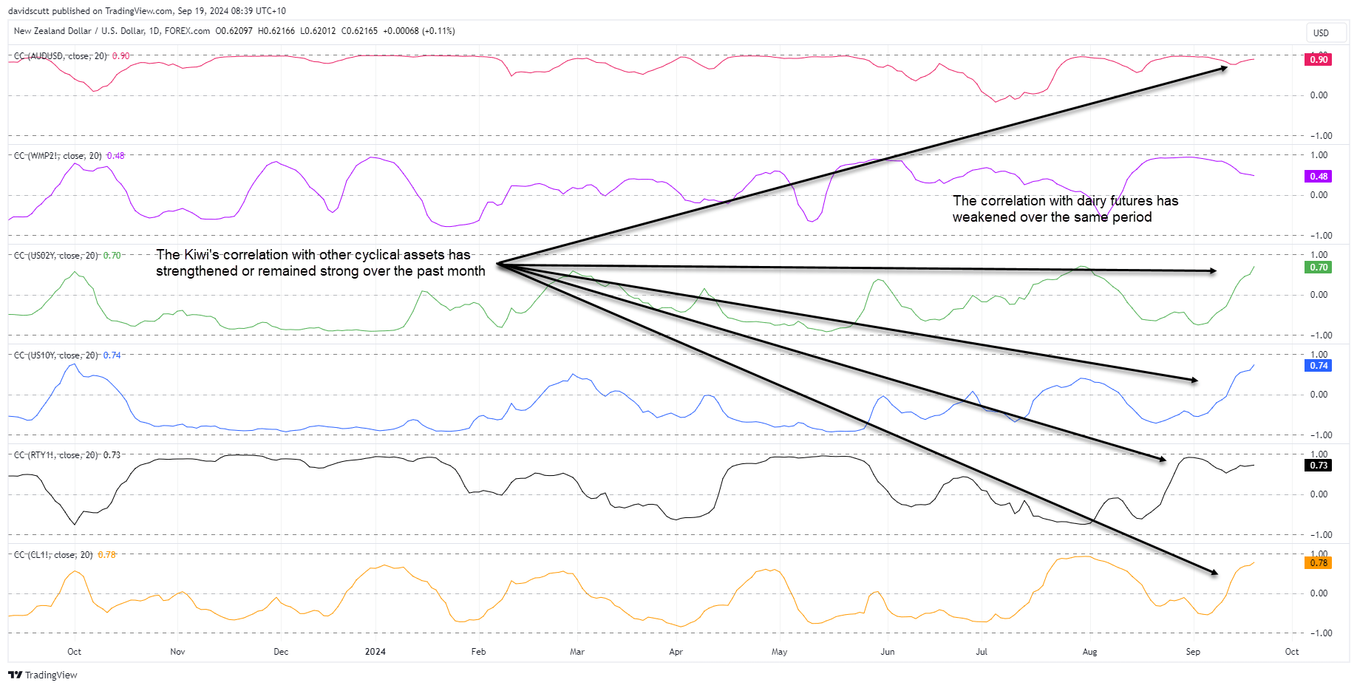Click the Jul label on time axis
This screenshot has width=1357, height=688.
pyautogui.click(x=982, y=652)
